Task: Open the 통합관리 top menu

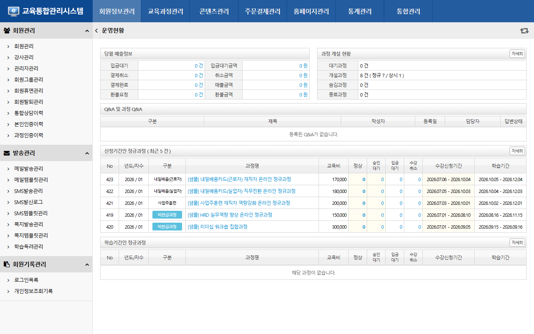Action: pyautogui.click(x=408, y=11)
